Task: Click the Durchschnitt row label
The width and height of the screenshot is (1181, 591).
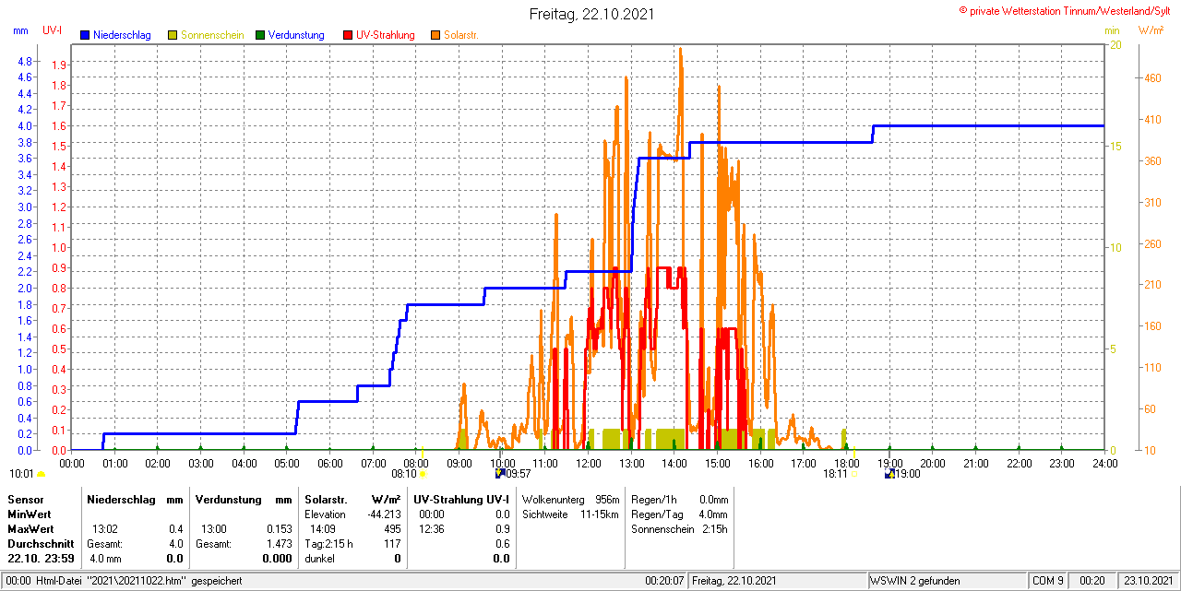Action: (x=41, y=544)
